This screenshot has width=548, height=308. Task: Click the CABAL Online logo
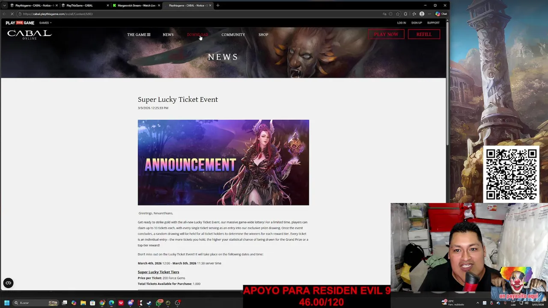pos(29,35)
